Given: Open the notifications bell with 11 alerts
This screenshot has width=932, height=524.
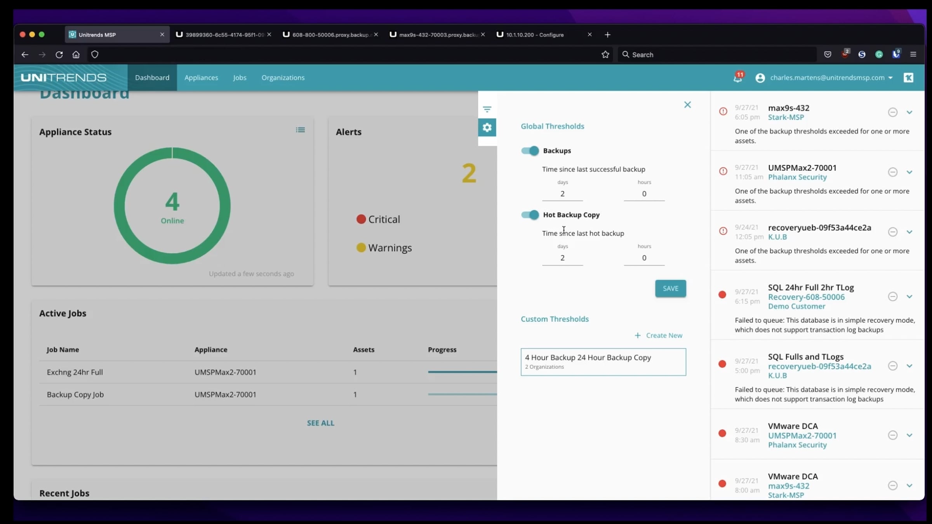Looking at the screenshot, I should [738, 77].
